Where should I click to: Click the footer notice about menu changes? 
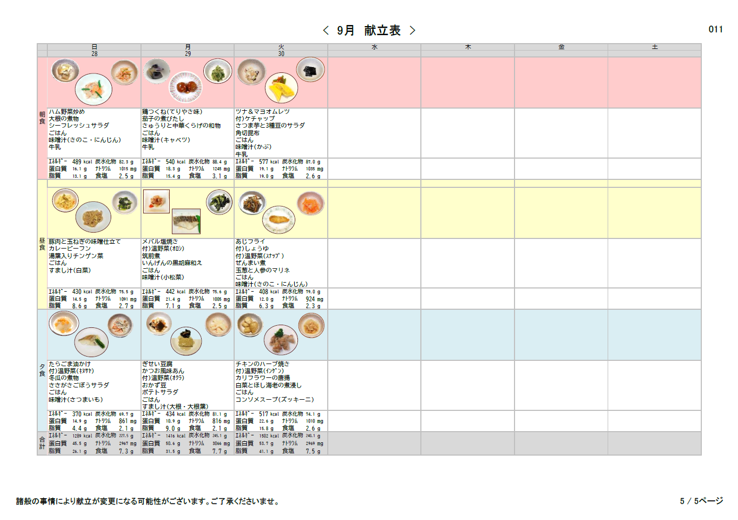click(147, 501)
